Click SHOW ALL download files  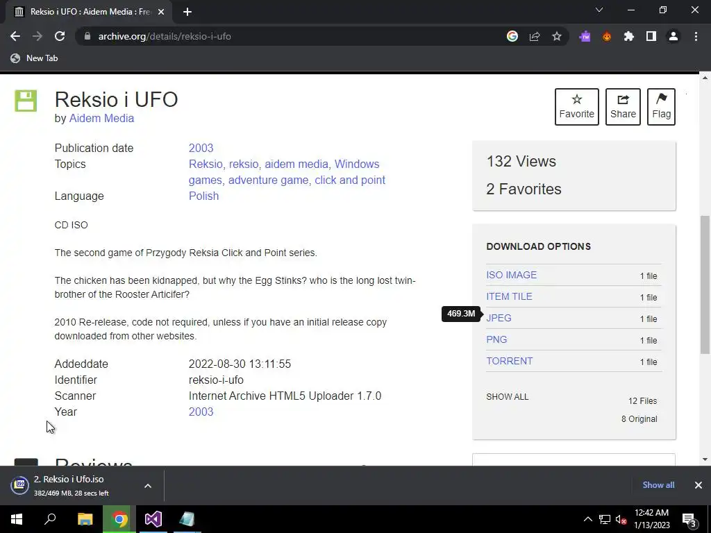(508, 396)
